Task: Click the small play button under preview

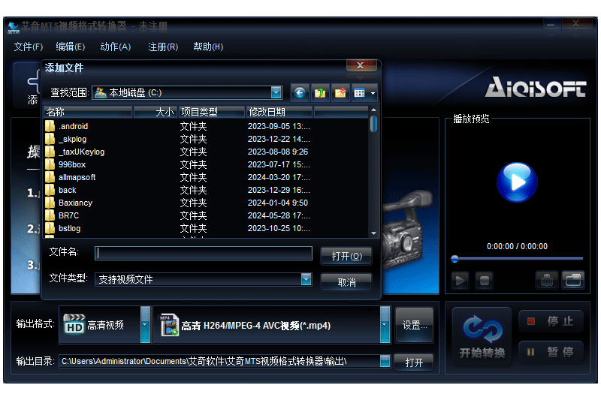Action: 461,280
